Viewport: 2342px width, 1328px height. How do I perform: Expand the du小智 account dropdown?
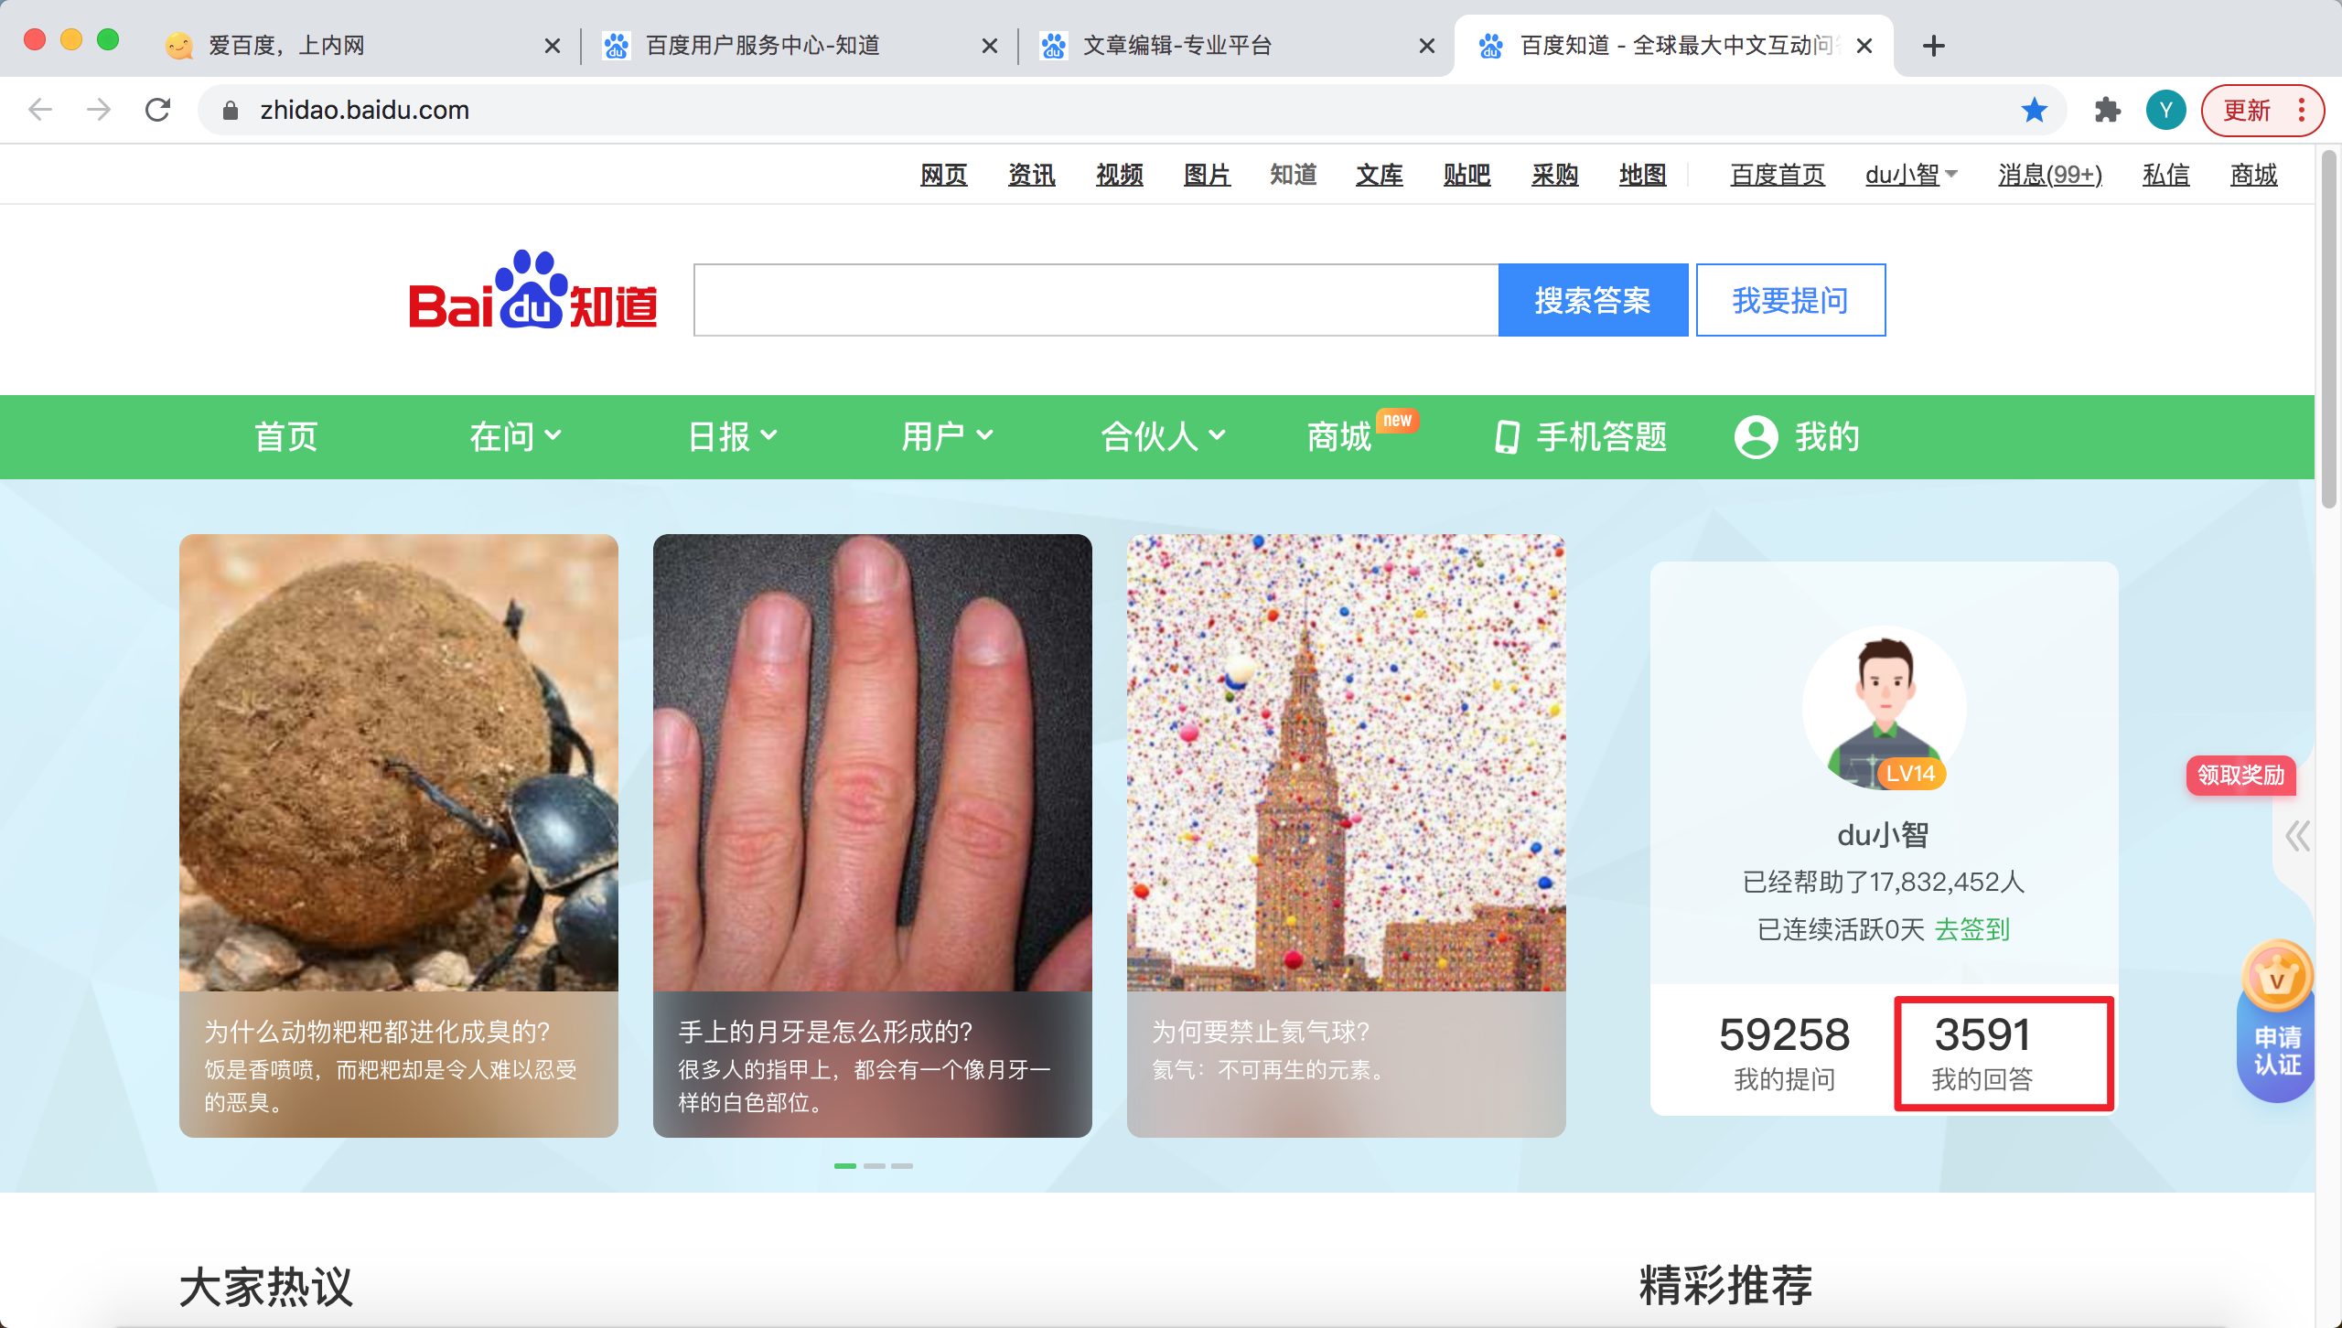pos(1909,175)
